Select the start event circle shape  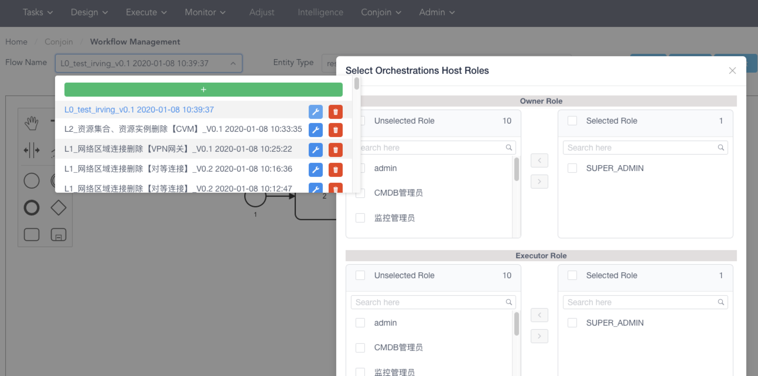pos(31,181)
